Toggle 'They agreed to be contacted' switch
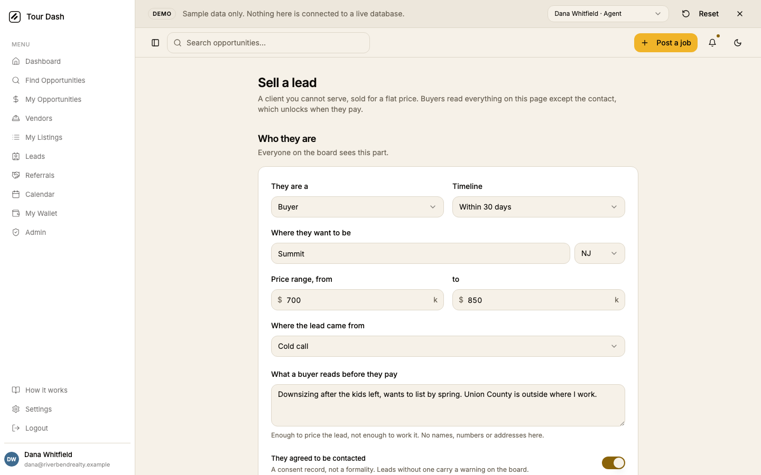Viewport: 761px width, 475px height. (613, 463)
